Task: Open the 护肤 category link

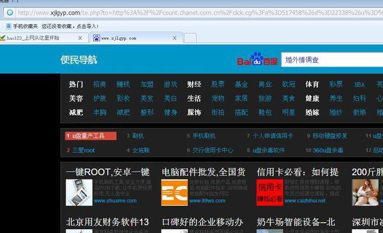Action: (100, 99)
